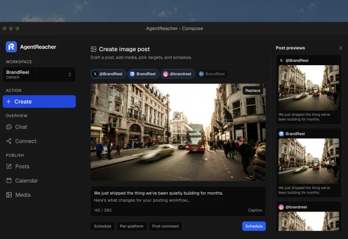
Task: Click the Draft a post subtitle text
Action: point(141,57)
